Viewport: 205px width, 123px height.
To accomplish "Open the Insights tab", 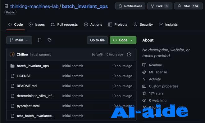I will click(168, 24).
